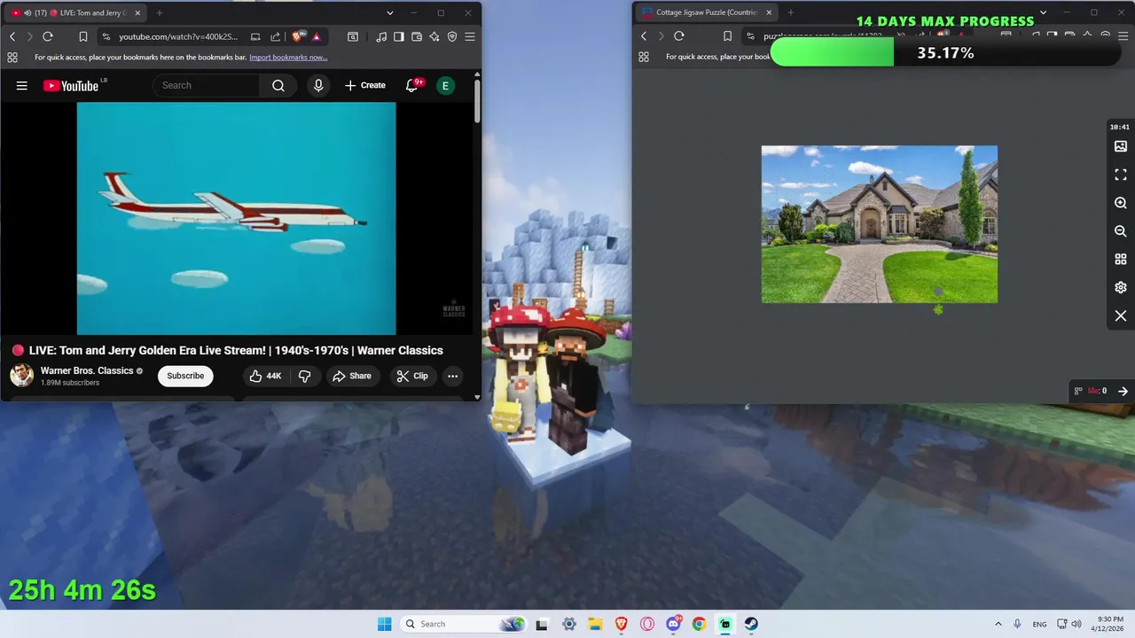
Task: View site information in the puzzle address bar
Action: (x=750, y=36)
